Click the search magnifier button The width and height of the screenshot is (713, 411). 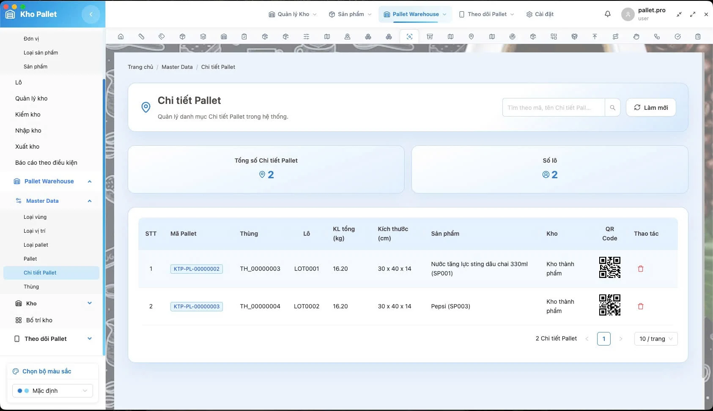point(612,108)
